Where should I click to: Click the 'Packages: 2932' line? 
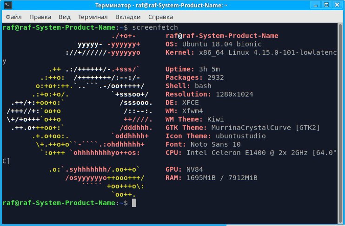194,77
